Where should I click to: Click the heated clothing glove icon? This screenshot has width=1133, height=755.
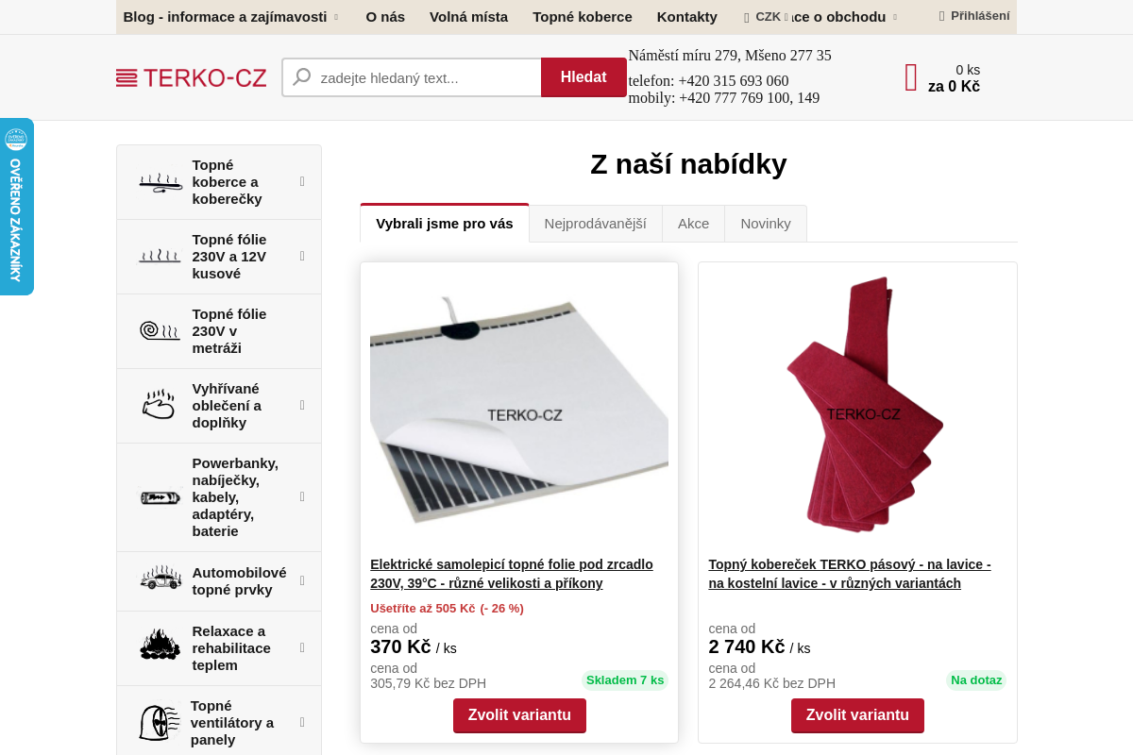coord(160,406)
